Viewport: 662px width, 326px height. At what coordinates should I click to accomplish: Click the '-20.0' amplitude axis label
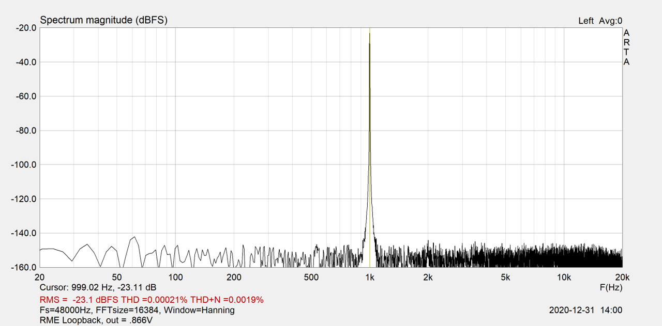(25, 28)
